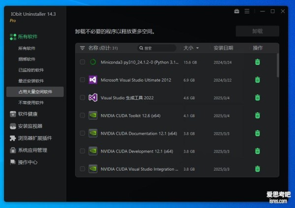Click 15.6 GB size value
The width and height of the screenshot is (295, 208).
point(190,62)
